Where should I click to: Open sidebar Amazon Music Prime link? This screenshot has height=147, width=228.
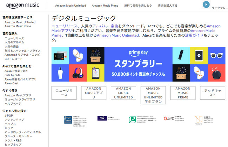click(18, 26)
